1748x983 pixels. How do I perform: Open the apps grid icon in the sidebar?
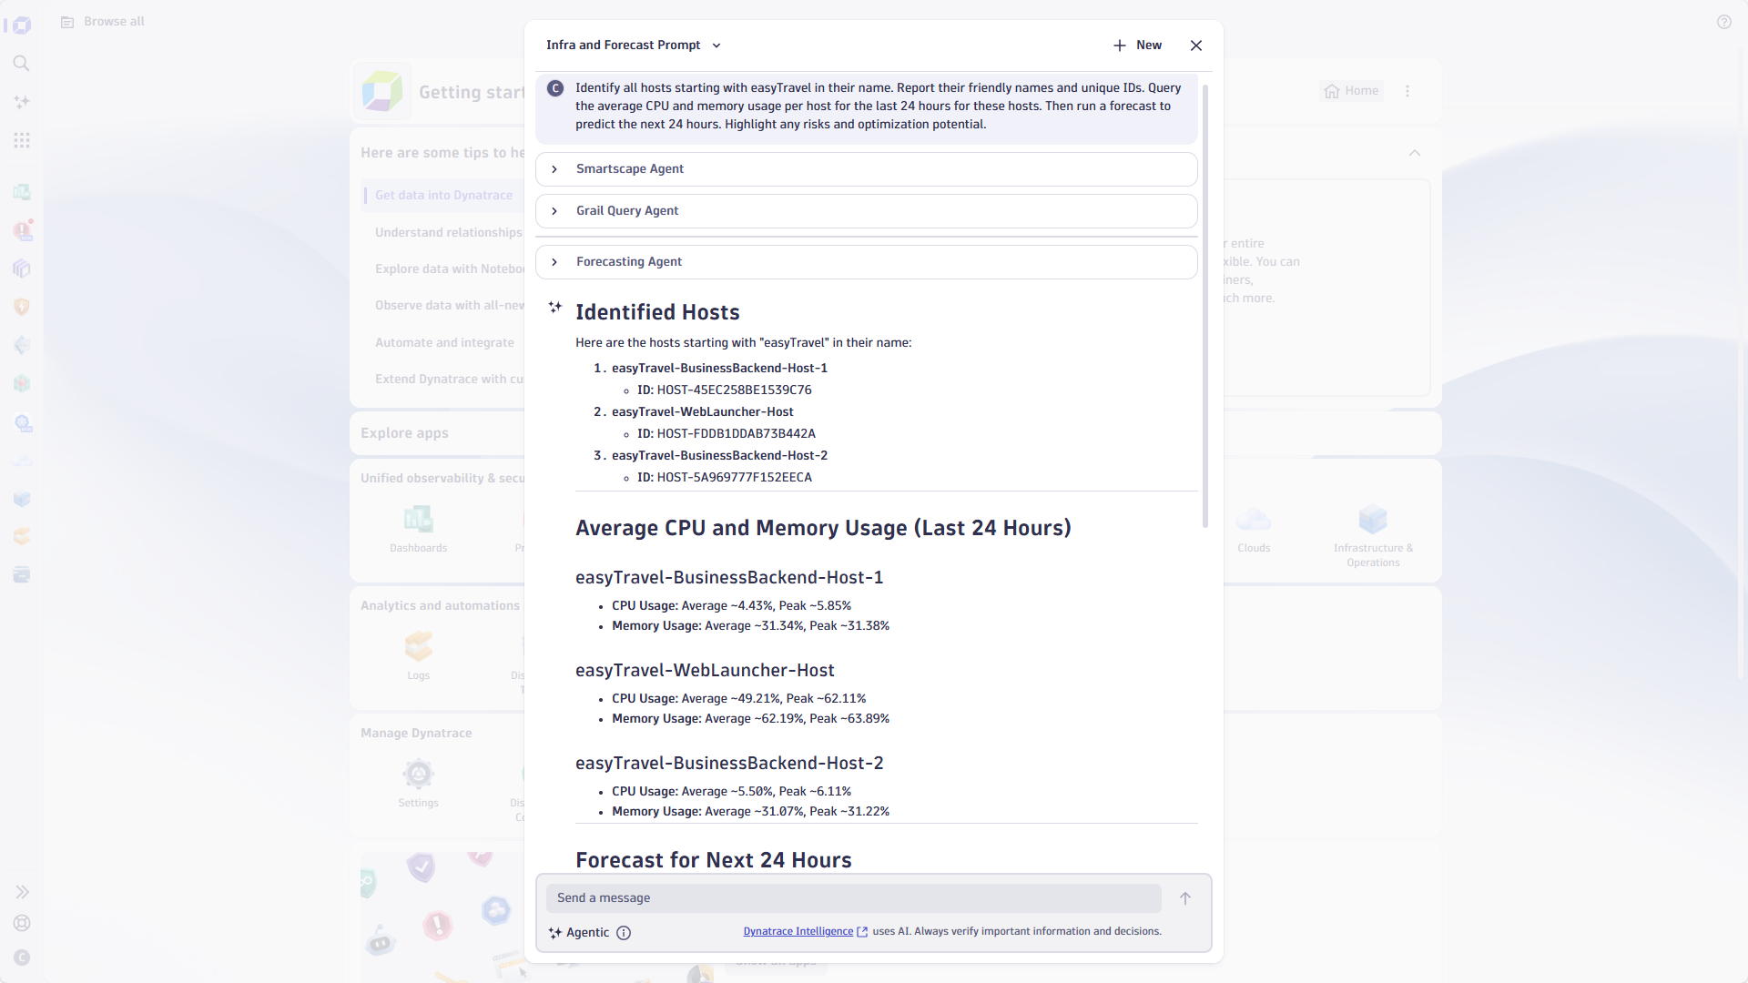coord(22,140)
